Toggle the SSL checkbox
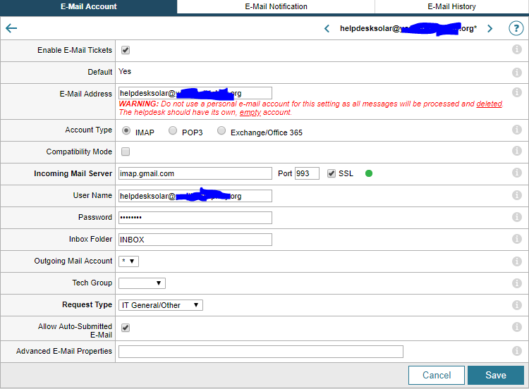The width and height of the screenshot is (529, 389). tap(332, 173)
